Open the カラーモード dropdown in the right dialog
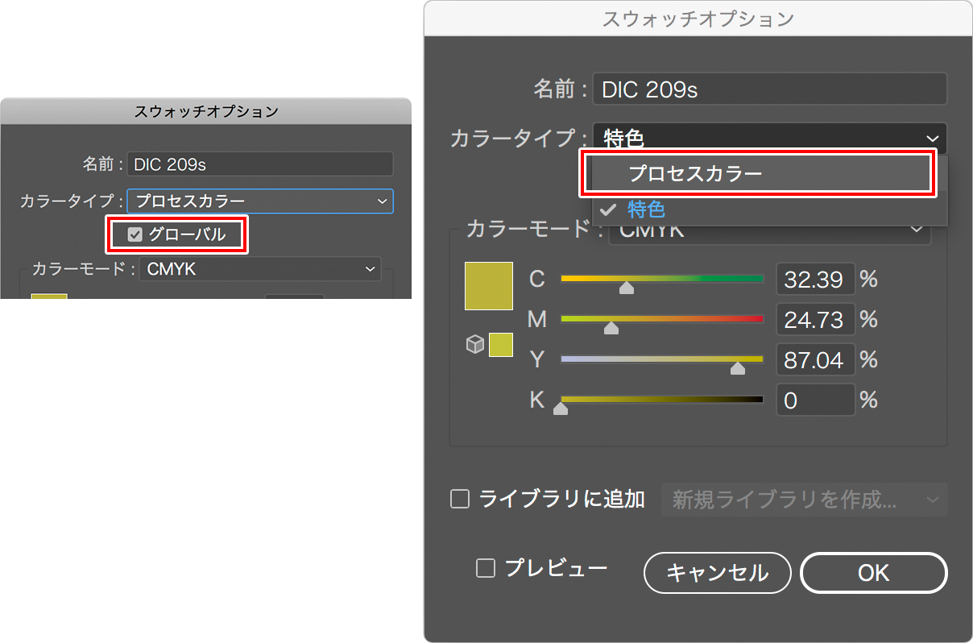 coord(770,230)
